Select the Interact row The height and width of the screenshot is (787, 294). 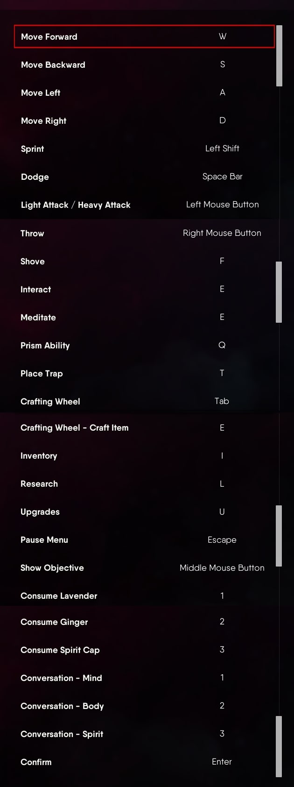coord(144,289)
